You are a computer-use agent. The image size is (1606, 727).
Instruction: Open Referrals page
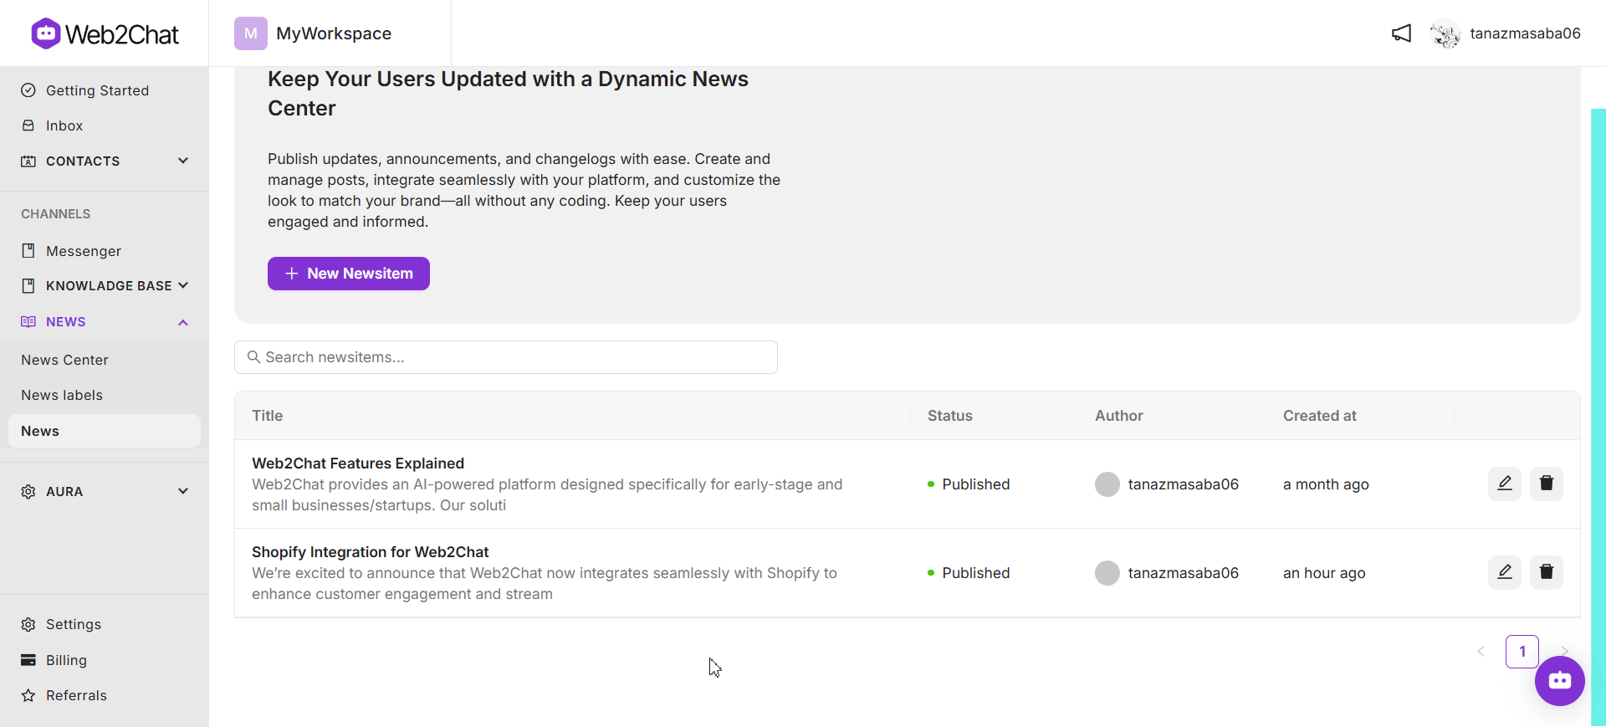(x=76, y=695)
